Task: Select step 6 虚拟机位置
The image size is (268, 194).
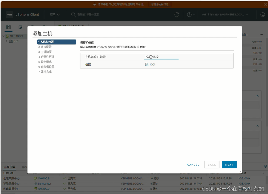Action: coord(46,67)
